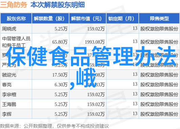
Task: Click the 6.30万 quantity cell
Action: tap(61, 85)
